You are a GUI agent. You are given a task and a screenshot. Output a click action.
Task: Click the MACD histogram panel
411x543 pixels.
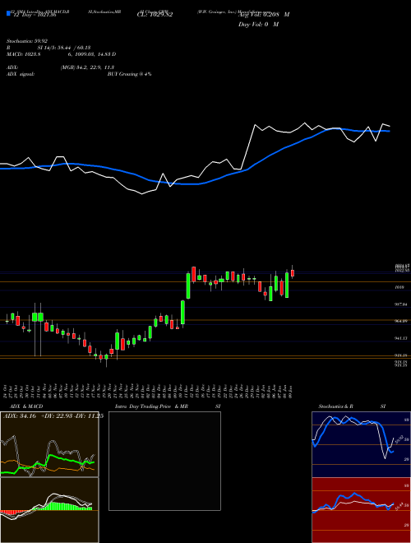click(x=49, y=510)
